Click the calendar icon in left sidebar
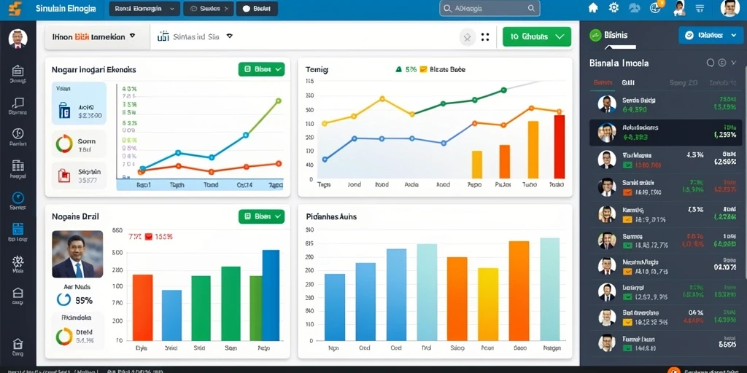 point(18,229)
